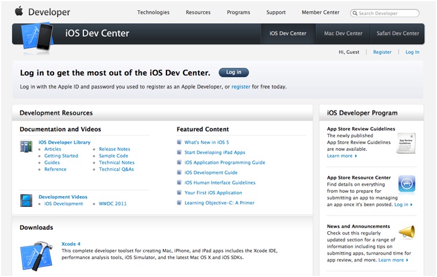
Task: Click the blue Log in button
Action: point(234,72)
